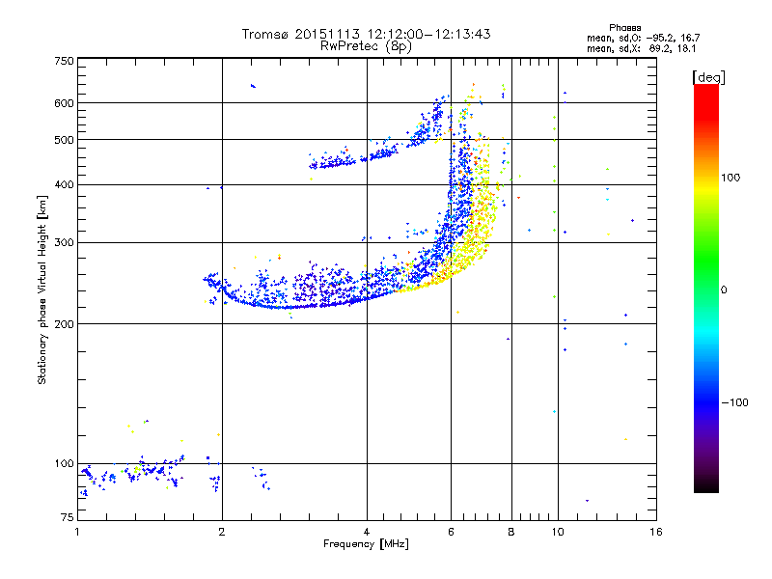Click the y-axis tick label '400'
This screenshot has width=772, height=579.
pyautogui.click(x=64, y=184)
